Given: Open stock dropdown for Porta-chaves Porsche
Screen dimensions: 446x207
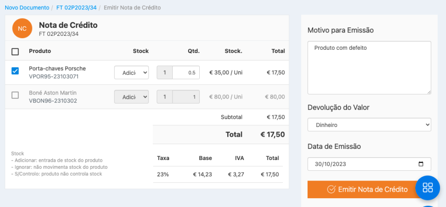Looking at the screenshot, I should click(131, 73).
